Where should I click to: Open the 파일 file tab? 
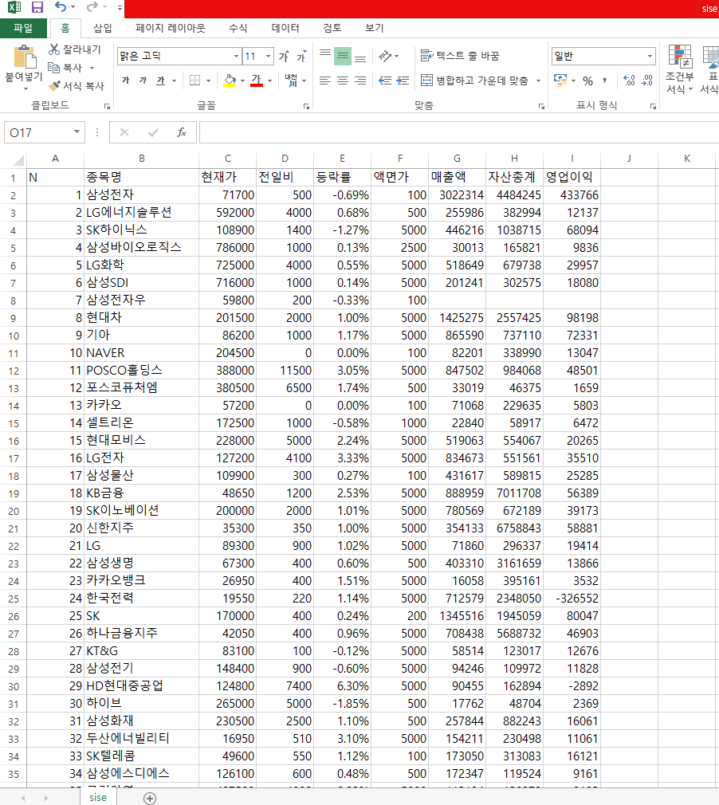23,28
